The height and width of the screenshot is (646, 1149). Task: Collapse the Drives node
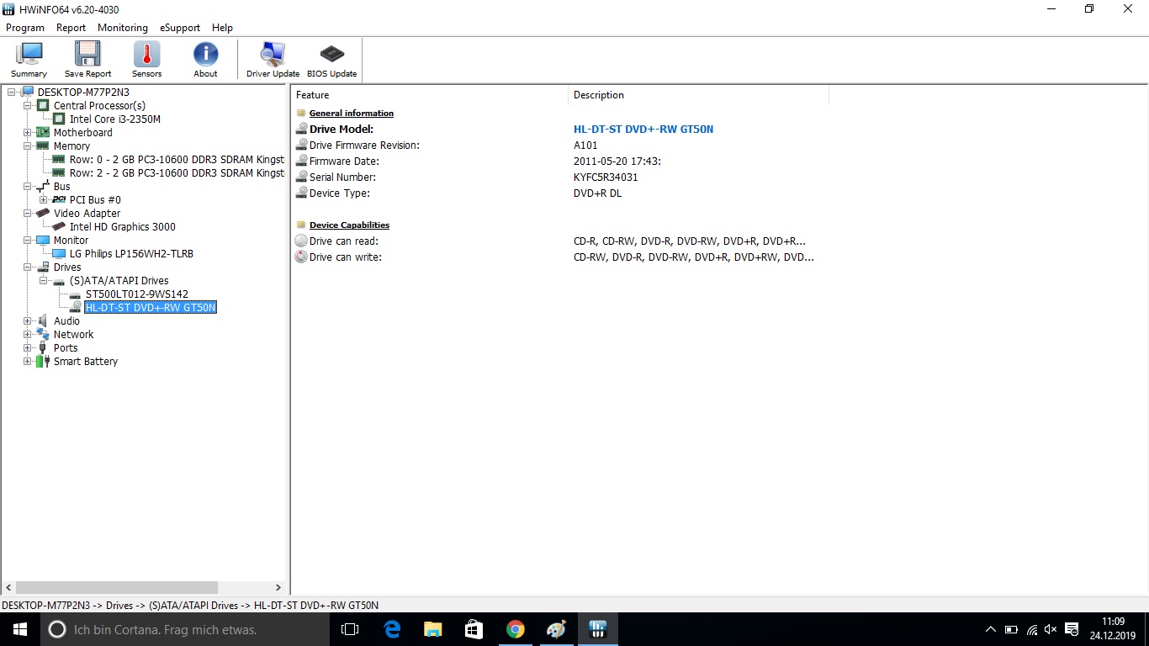[x=27, y=267]
